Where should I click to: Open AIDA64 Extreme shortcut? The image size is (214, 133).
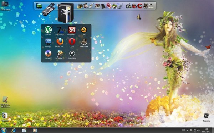[x=72, y=30]
